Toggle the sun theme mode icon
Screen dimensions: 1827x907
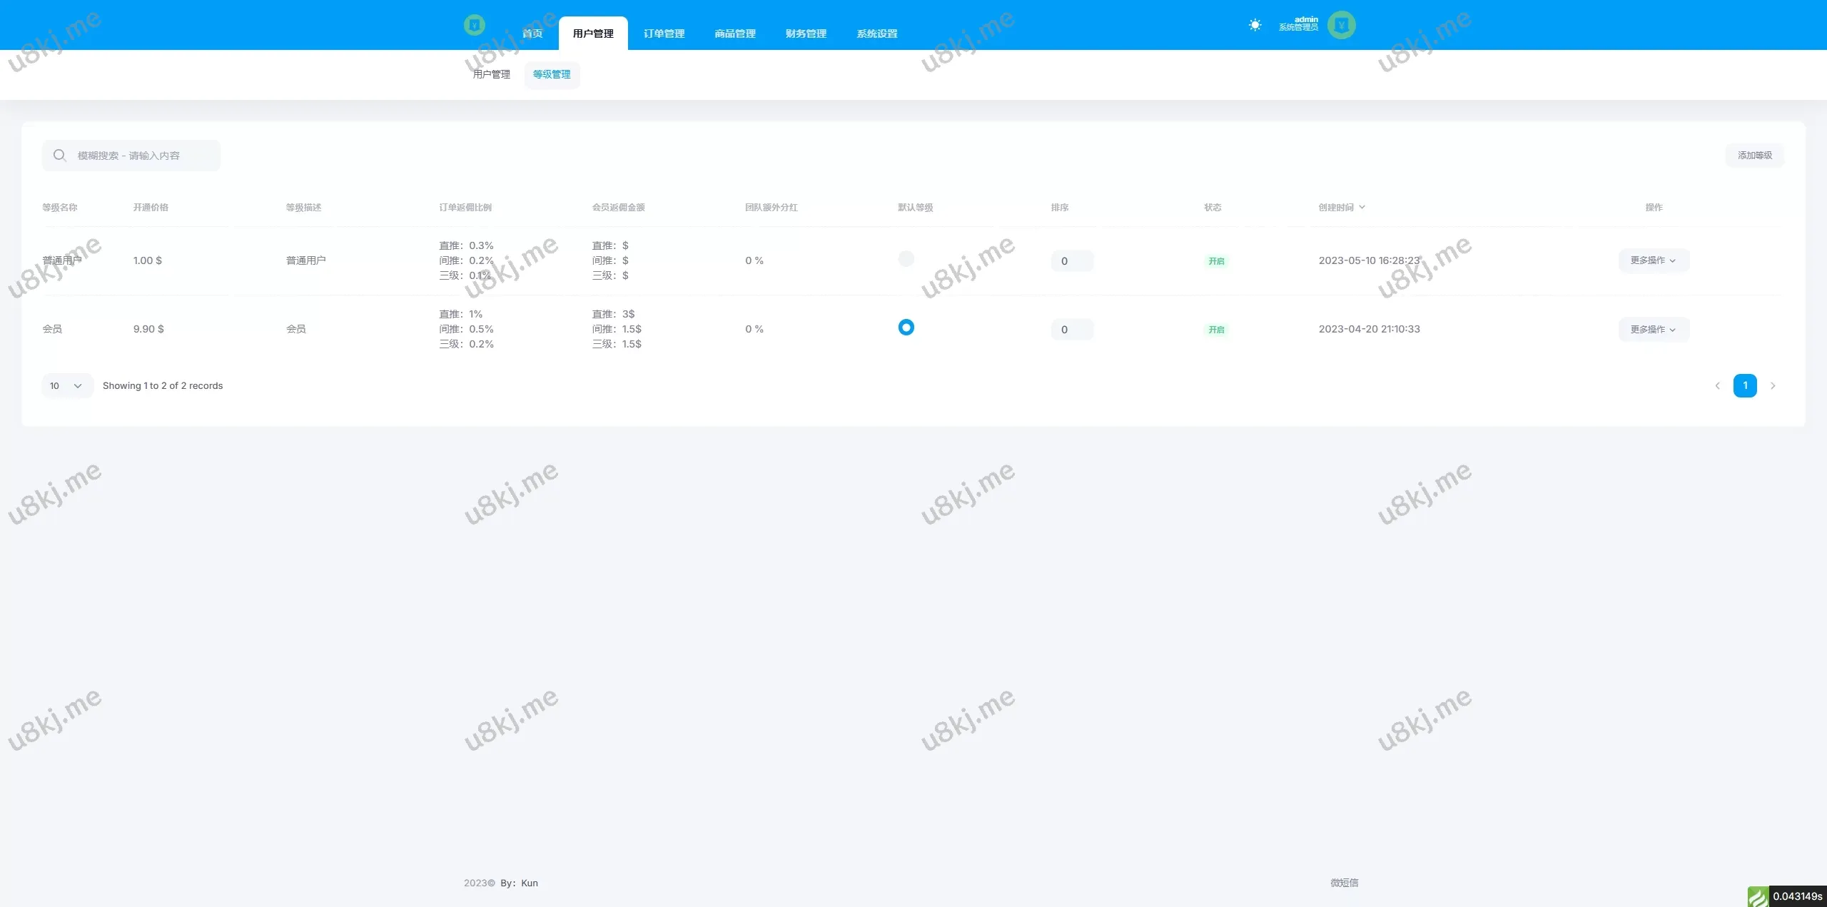[x=1255, y=25]
